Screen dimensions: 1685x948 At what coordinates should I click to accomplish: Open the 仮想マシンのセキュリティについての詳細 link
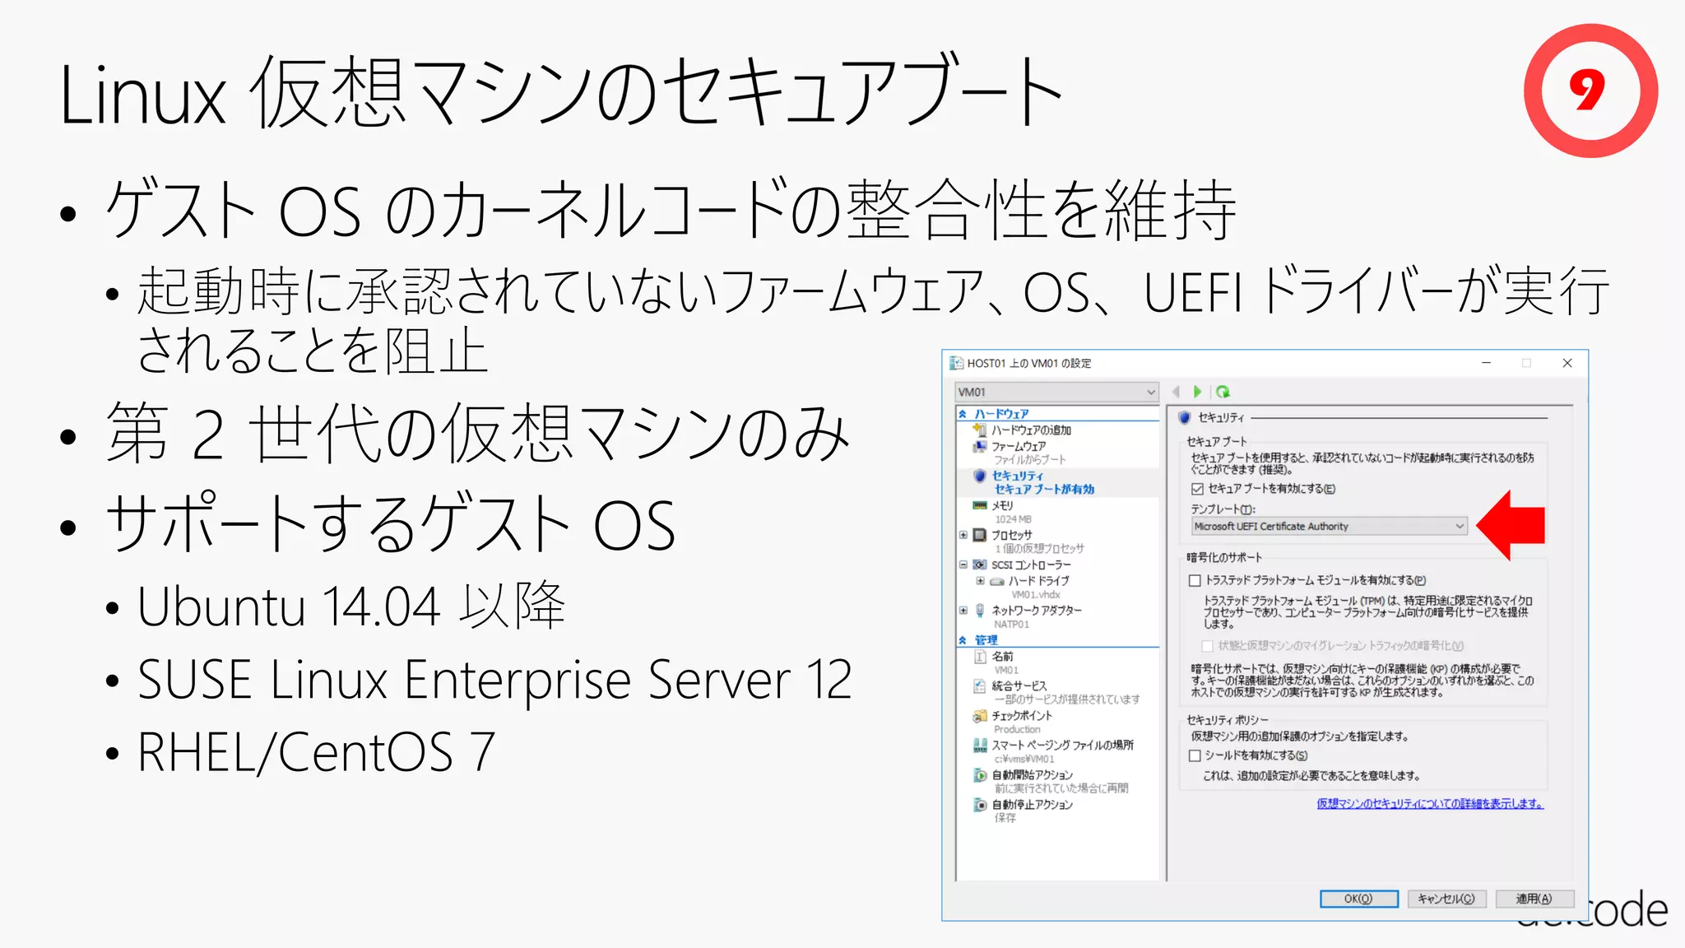1430,804
